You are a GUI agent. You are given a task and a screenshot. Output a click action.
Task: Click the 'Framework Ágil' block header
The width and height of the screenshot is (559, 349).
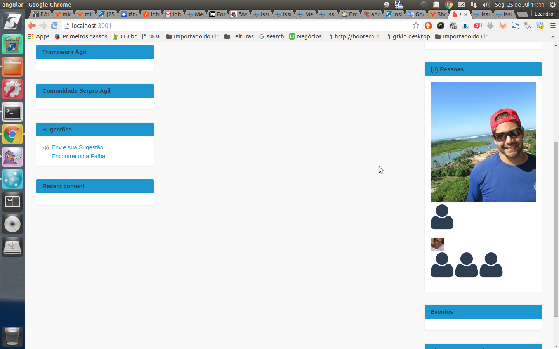coord(95,52)
